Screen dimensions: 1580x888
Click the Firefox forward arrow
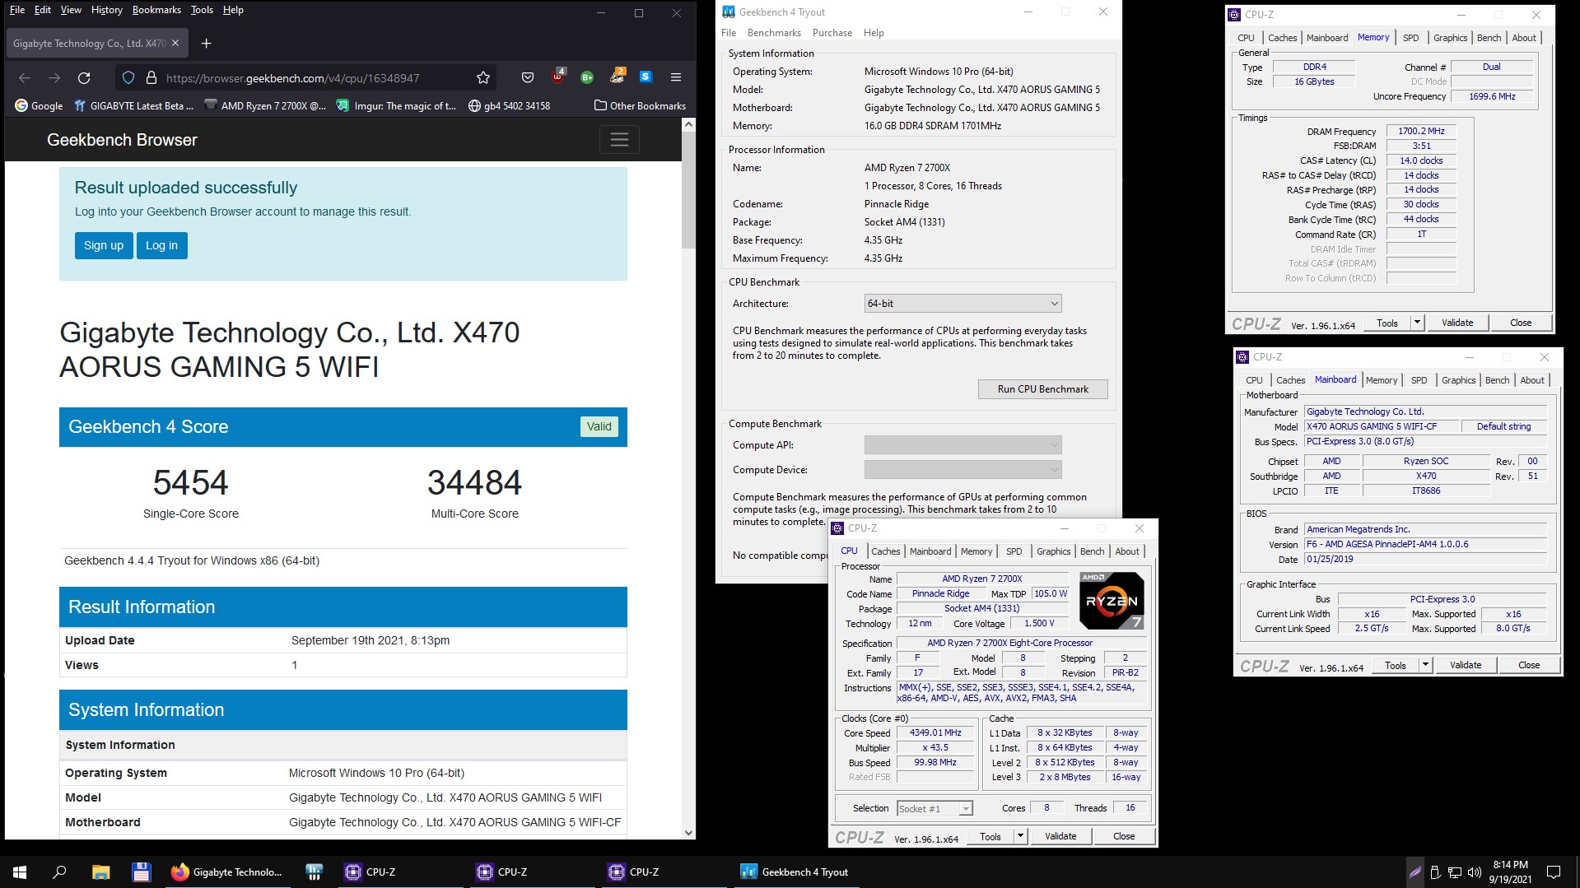pos(54,77)
